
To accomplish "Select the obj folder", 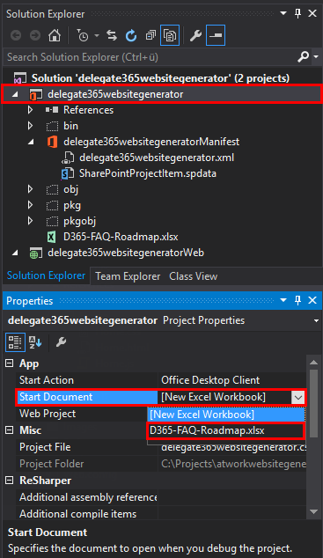I will coord(70,189).
